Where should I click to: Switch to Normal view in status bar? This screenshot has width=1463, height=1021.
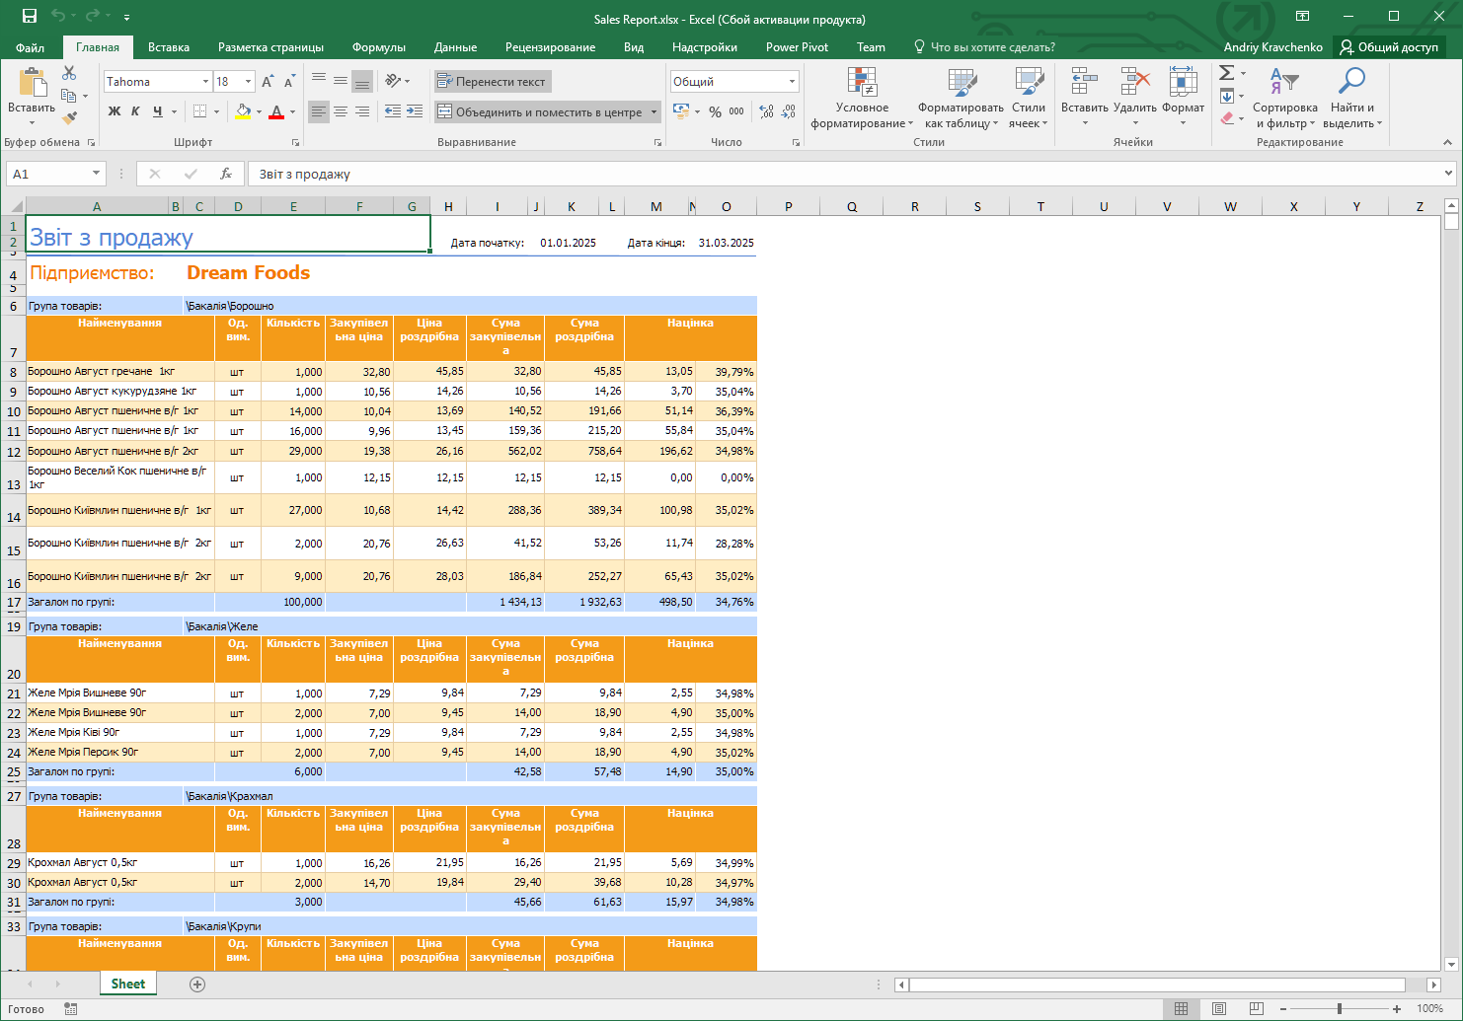coord(1181,1009)
